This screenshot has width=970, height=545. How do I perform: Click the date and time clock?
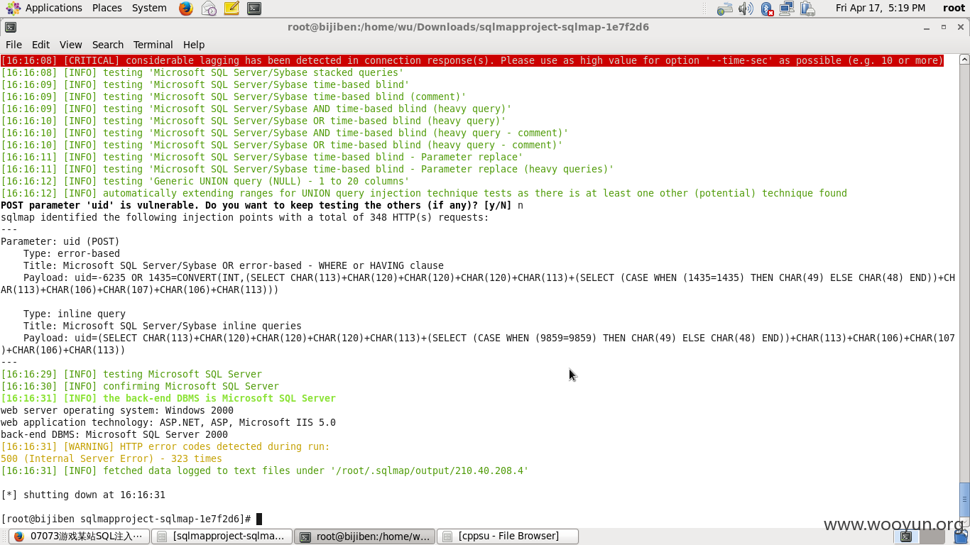pyautogui.click(x=881, y=8)
